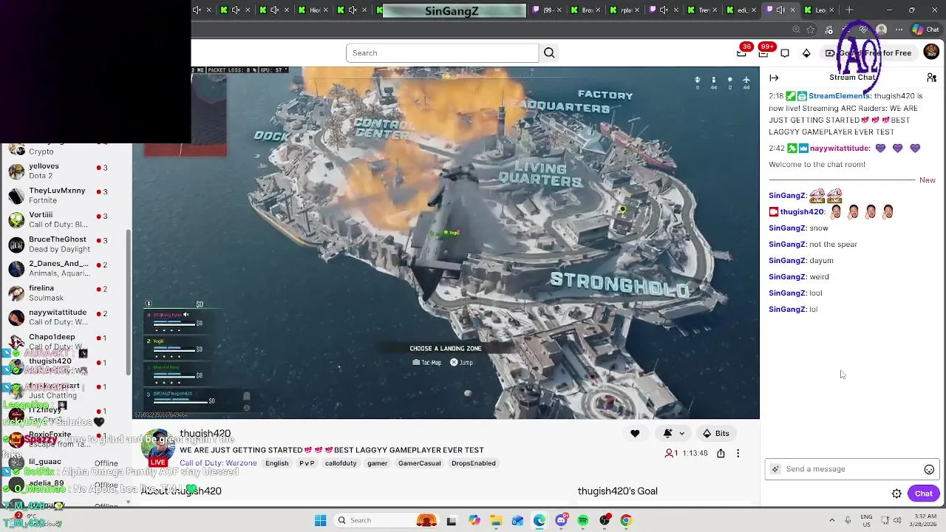946x532 pixels.
Task: Switch to the browser tab labeled rplai
Action: pyautogui.click(x=627, y=10)
